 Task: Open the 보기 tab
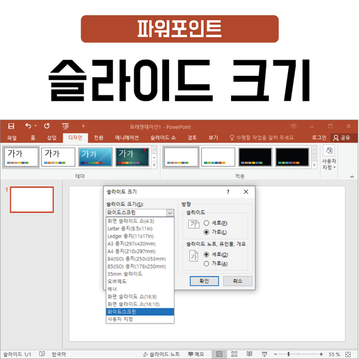click(213, 138)
